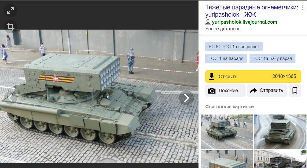Click the share arrow icon
This screenshot has width=307, height=168.
tap(253, 90)
